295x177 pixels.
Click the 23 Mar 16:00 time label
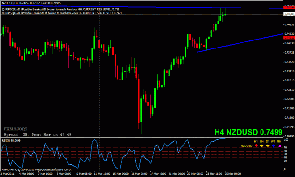[214, 174]
